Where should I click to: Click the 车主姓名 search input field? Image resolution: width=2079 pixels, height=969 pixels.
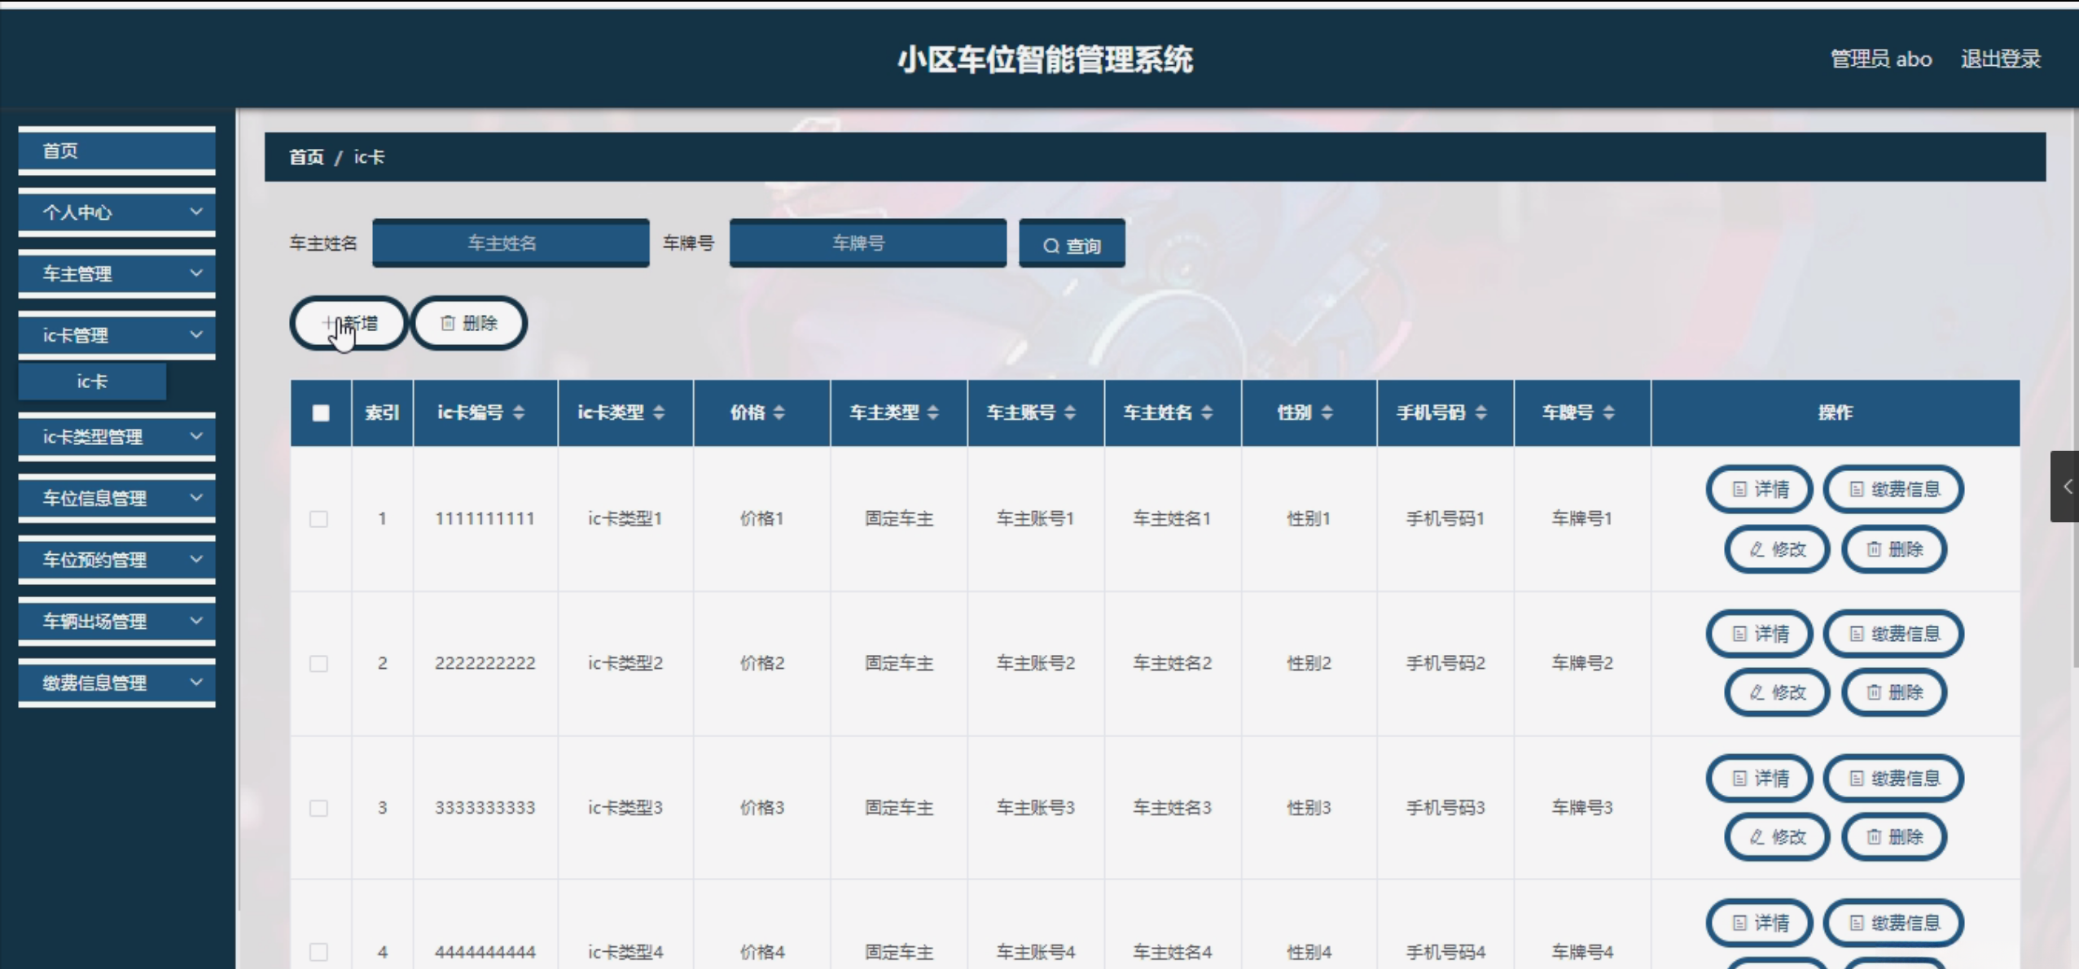(x=511, y=243)
